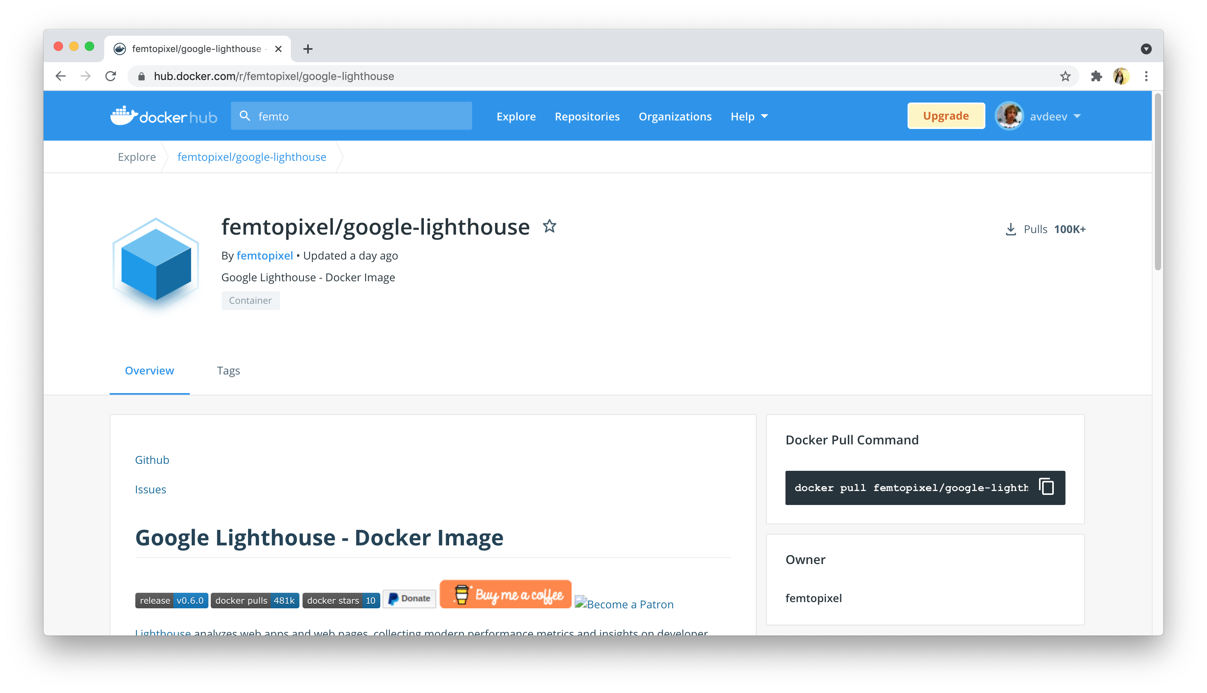
Task: Click the page vertical scrollbar
Action: click(1158, 182)
